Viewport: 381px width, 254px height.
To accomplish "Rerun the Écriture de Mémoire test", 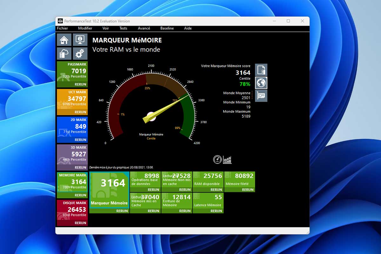I will coord(185,211).
